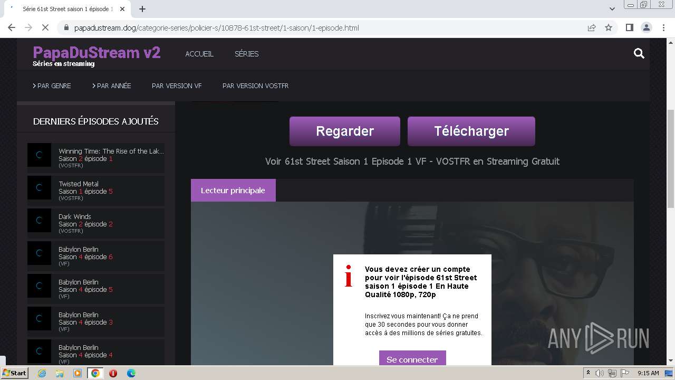Open Babylon Berlin Saison 4 épisode 4
Screen dimensions: 675x380
96,352
